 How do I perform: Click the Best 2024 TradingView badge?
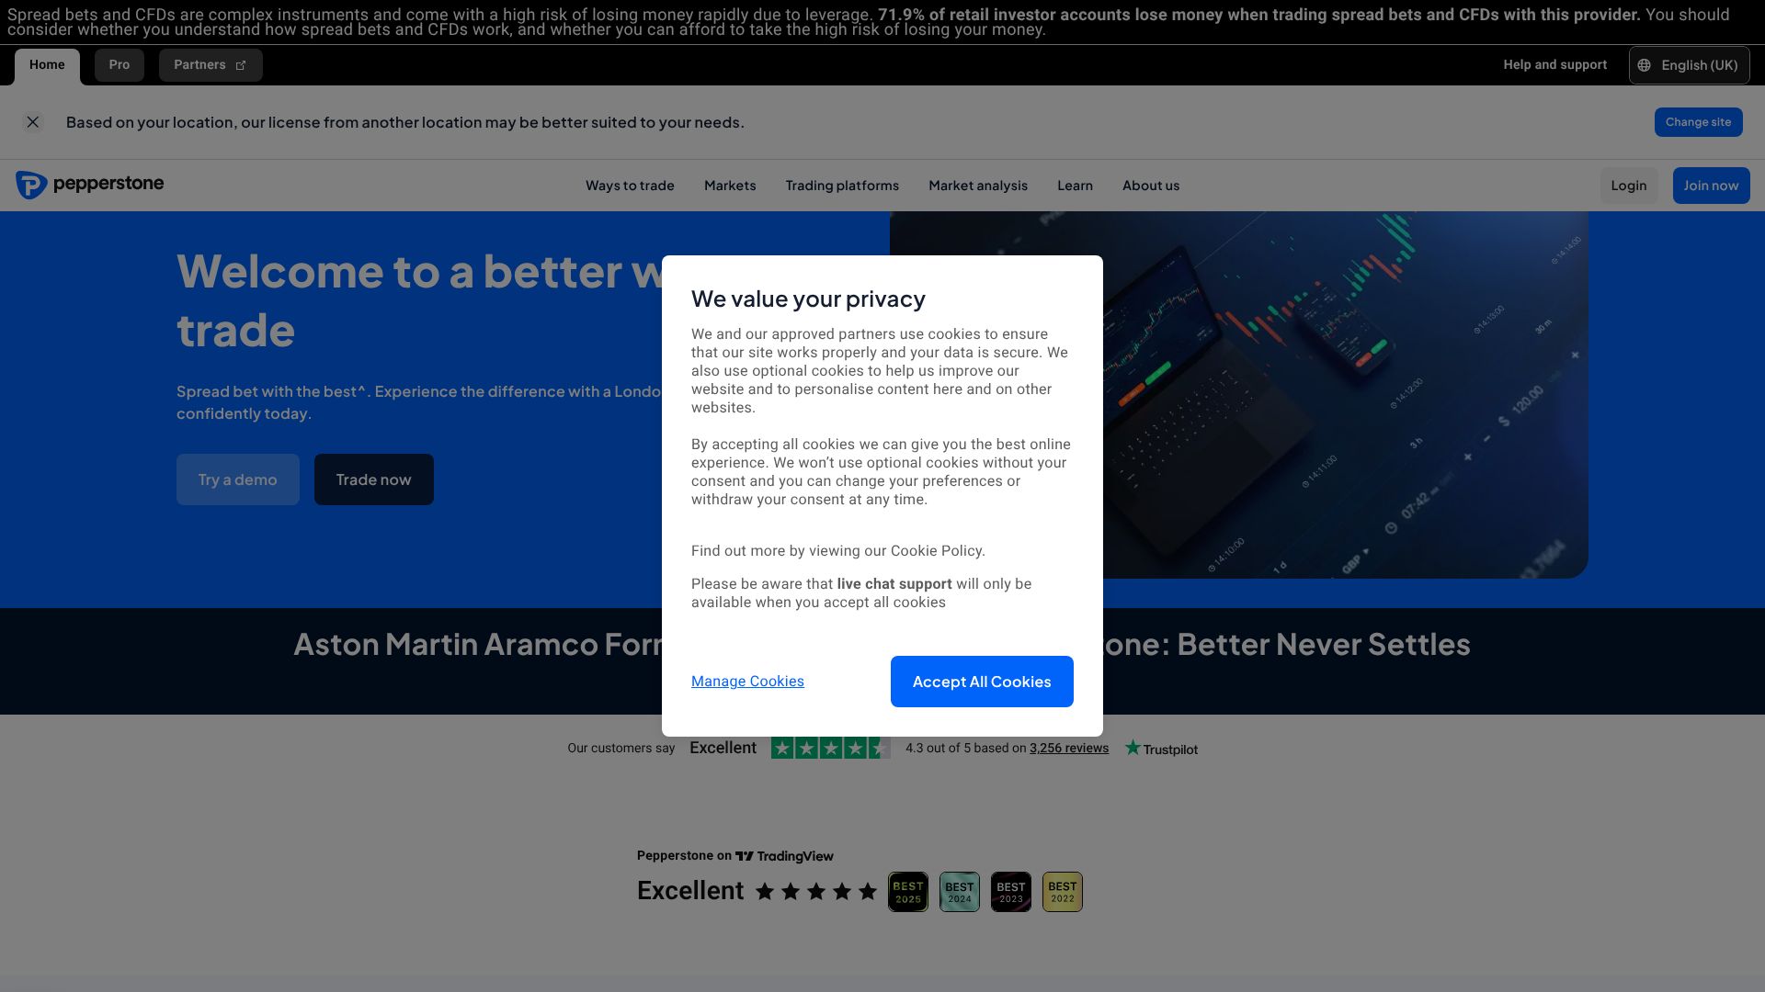click(959, 892)
